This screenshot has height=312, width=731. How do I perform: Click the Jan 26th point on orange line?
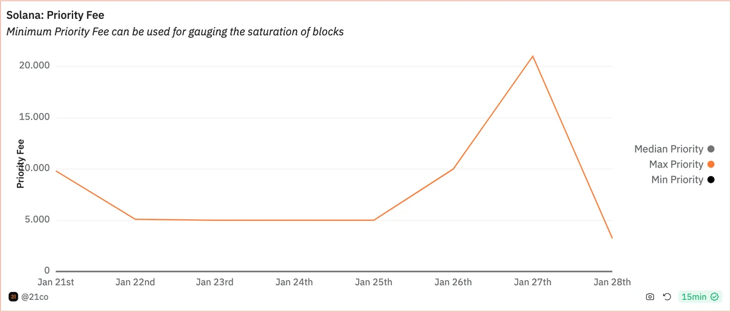453,169
